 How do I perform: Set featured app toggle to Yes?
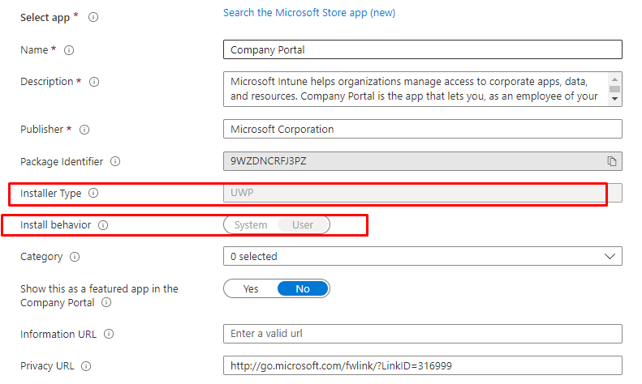click(x=251, y=289)
